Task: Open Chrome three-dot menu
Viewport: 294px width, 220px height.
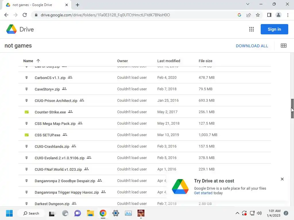Action: point(288,15)
